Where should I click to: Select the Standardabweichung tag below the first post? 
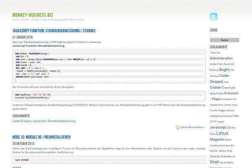coord(62,121)
